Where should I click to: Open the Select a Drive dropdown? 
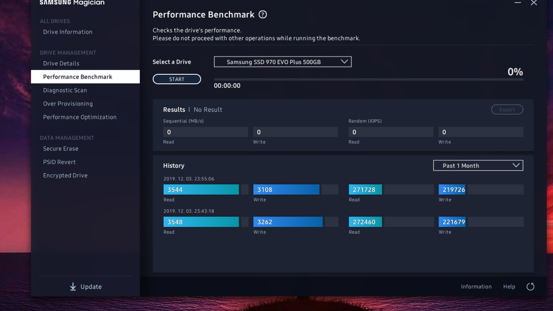pos(283,62)
